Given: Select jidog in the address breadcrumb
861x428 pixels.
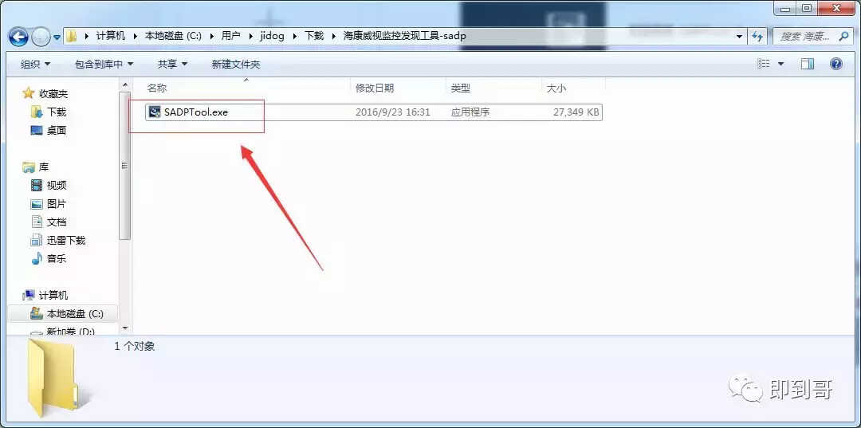Looking at the screenshot, I should [x=272, y=36].
